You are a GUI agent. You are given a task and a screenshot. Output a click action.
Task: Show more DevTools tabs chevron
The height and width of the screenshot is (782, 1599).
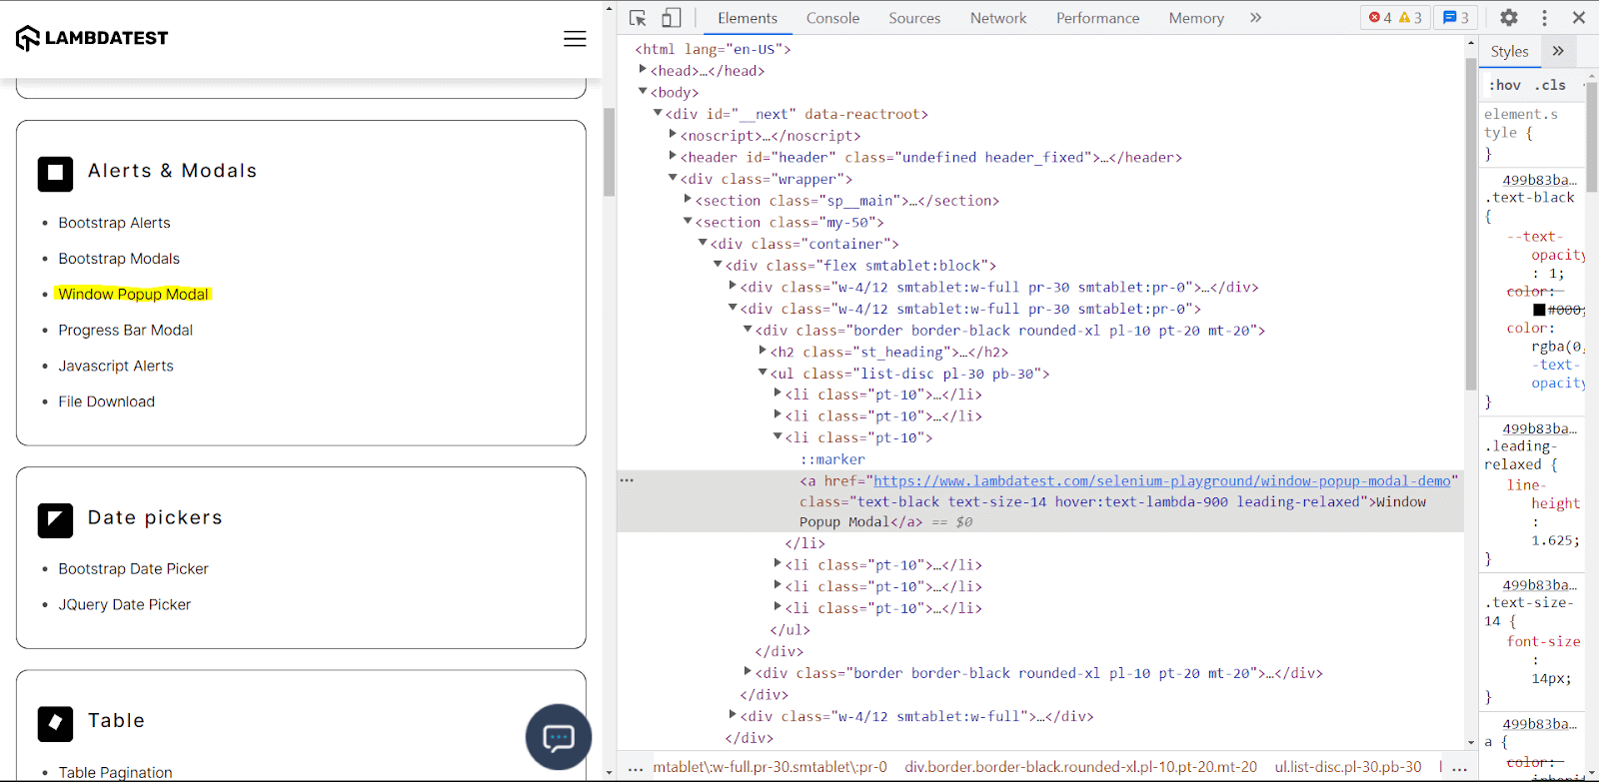pyautogui.click(x=1255, y=18)
